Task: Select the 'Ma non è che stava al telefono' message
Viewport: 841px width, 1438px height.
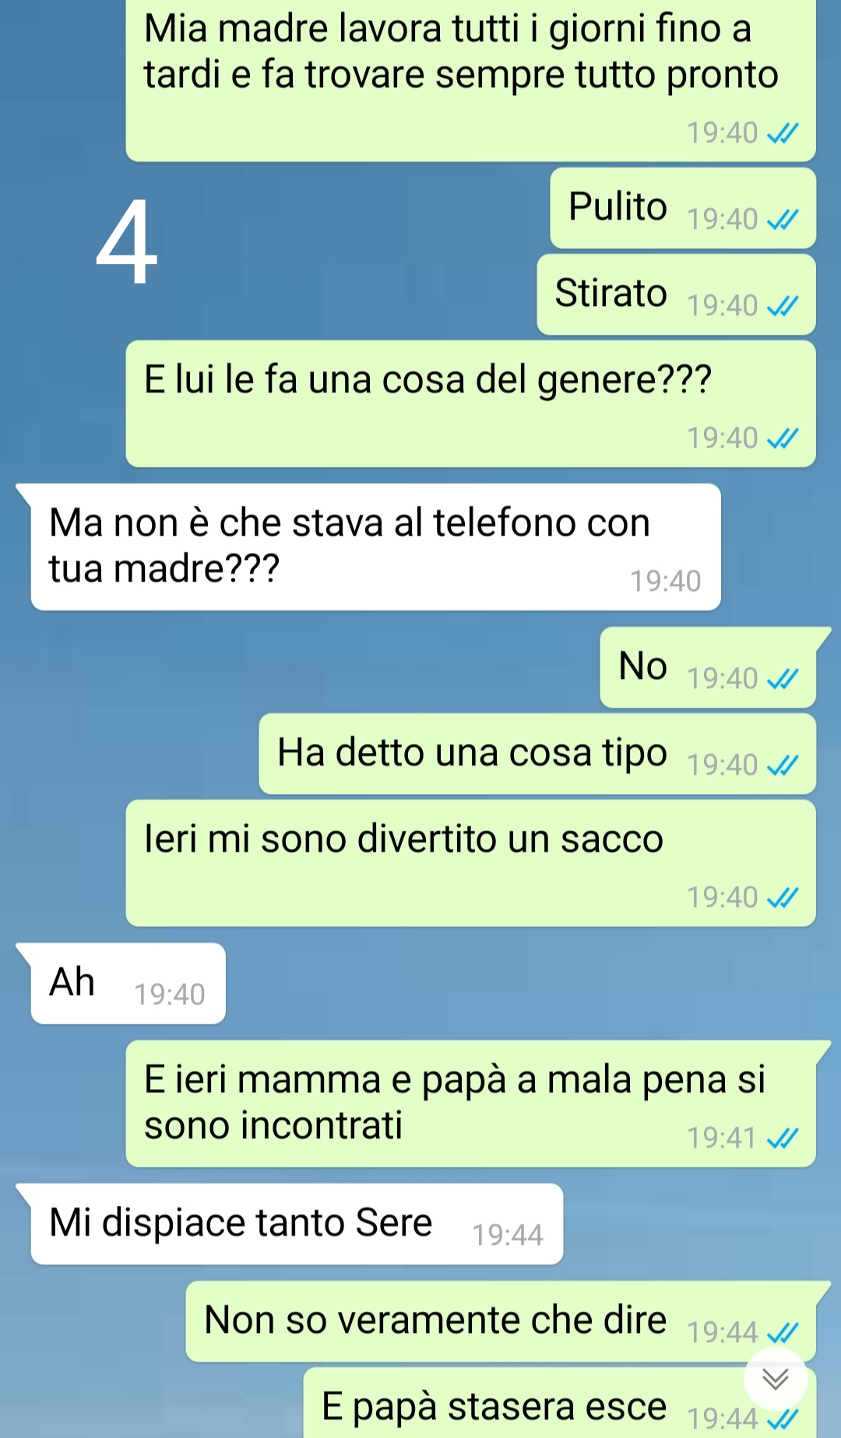Action: point(375,547)
